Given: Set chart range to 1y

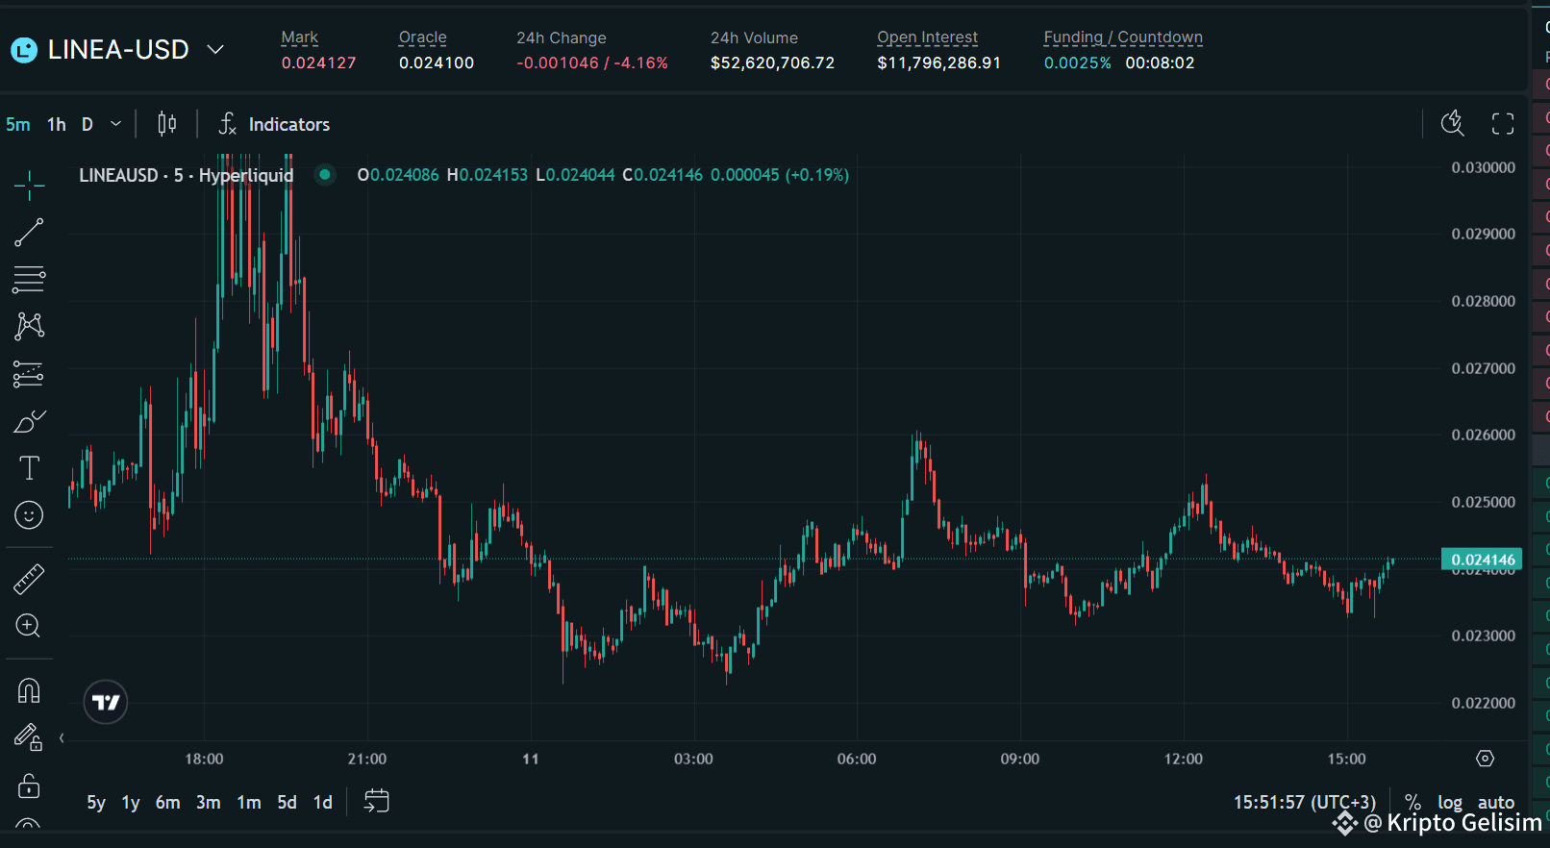Looking at the screenshot, I should point(131,802).
